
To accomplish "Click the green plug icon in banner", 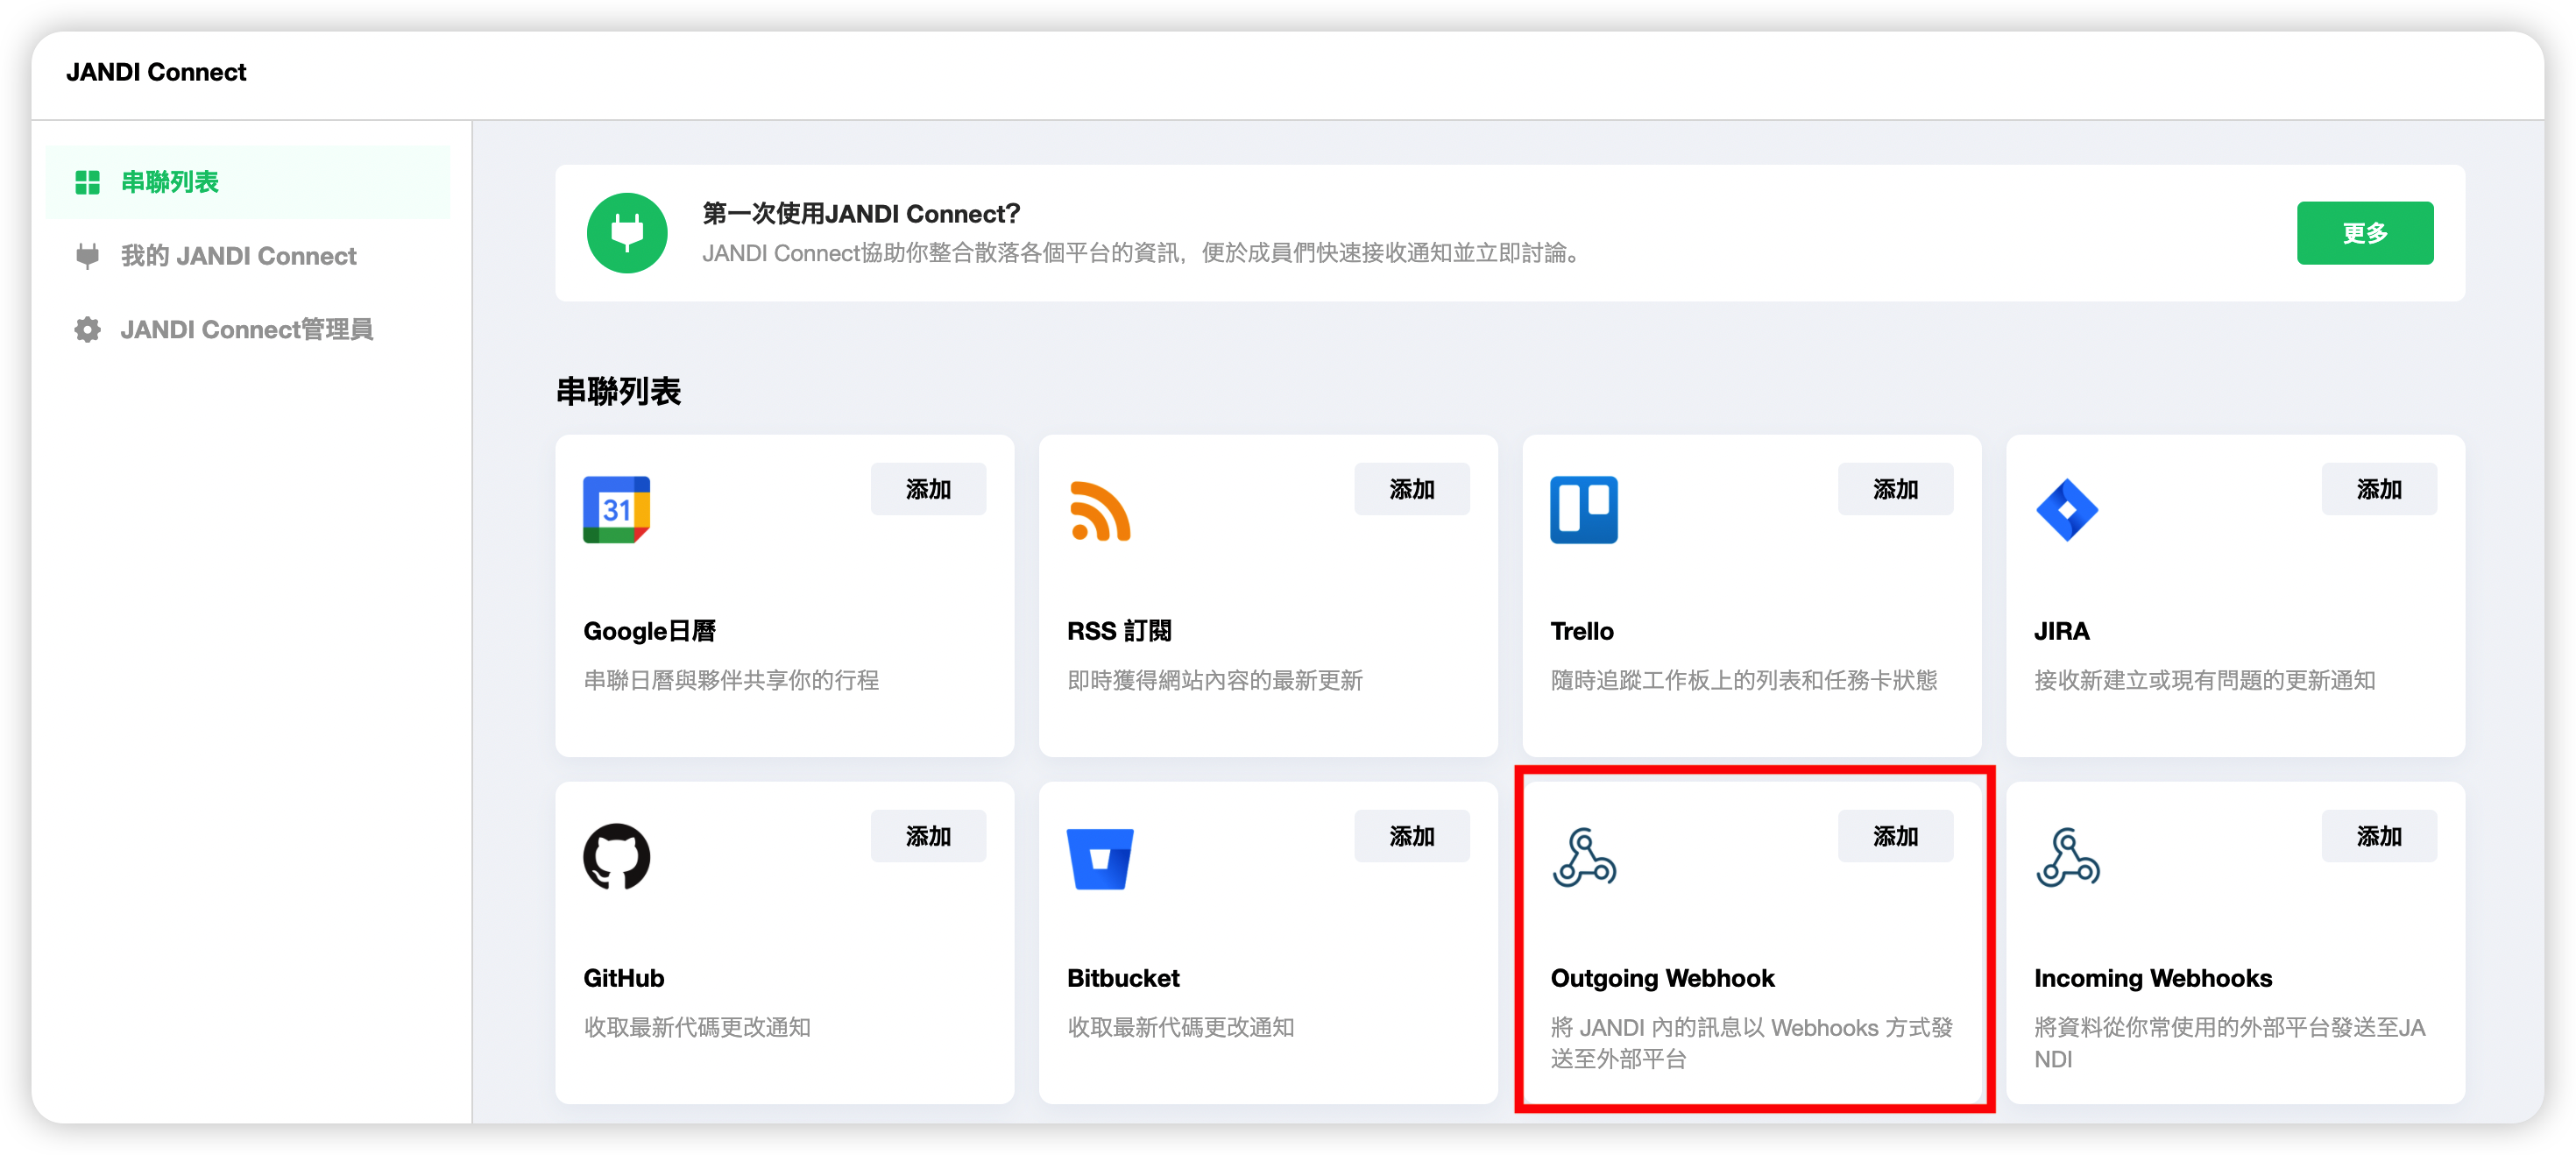I will point(627,233).
